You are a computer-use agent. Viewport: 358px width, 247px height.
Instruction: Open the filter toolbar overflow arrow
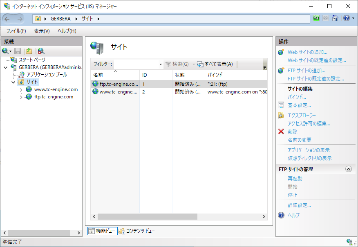click(265, 67)
